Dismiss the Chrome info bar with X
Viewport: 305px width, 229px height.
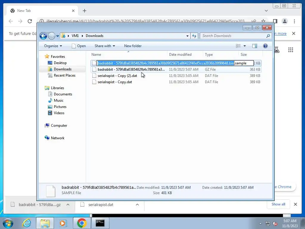(x=293, y=33)
